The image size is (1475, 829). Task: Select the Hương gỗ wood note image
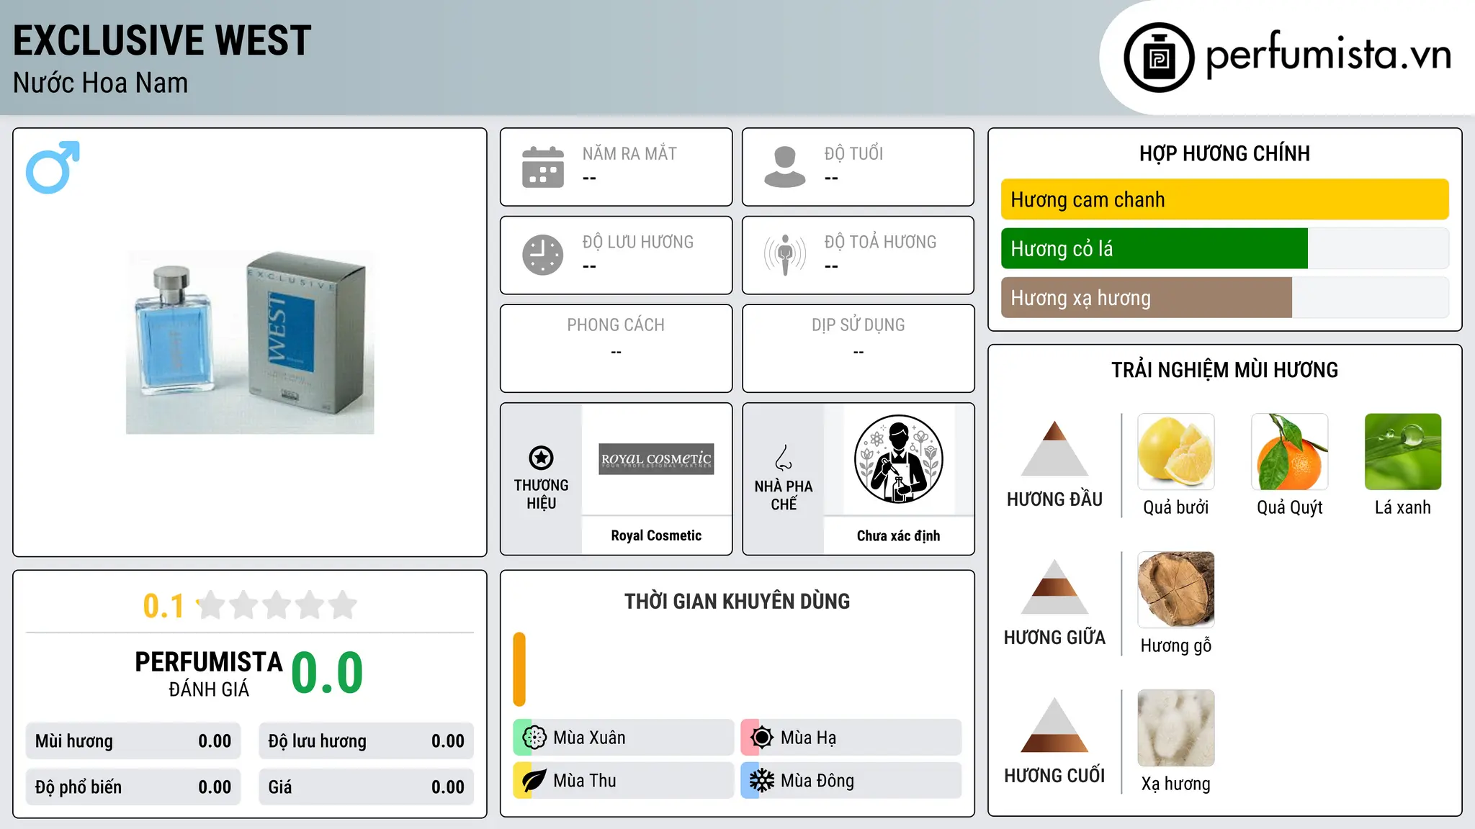(1176, 590)
